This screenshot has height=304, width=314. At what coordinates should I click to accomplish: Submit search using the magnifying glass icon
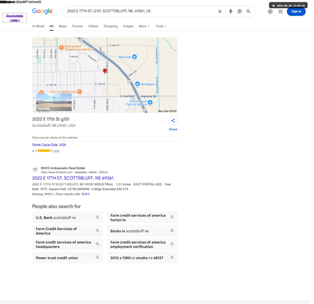(x=248, y=11)
